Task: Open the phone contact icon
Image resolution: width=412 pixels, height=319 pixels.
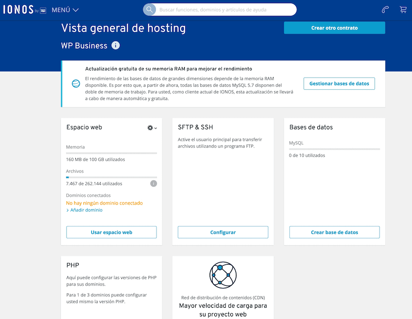Action: coord(385,10)
